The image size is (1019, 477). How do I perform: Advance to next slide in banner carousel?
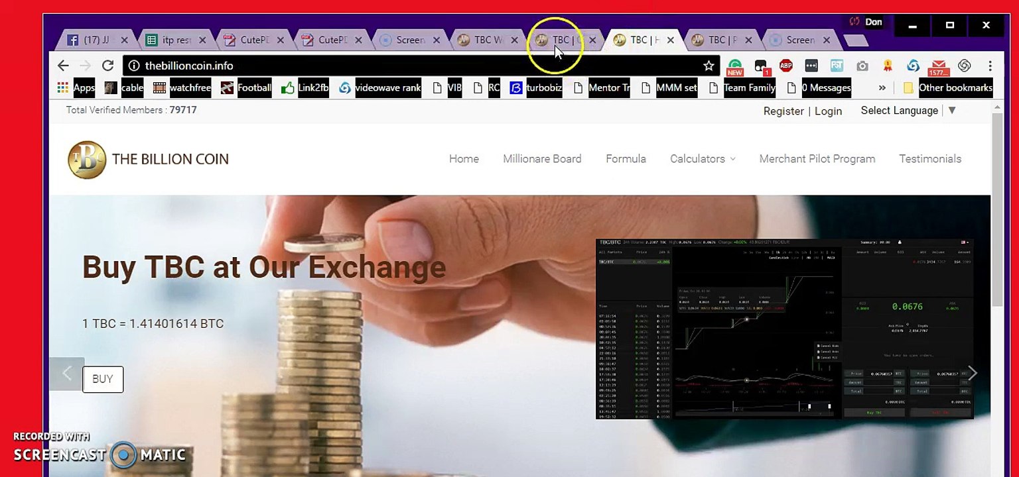(972, 374)
